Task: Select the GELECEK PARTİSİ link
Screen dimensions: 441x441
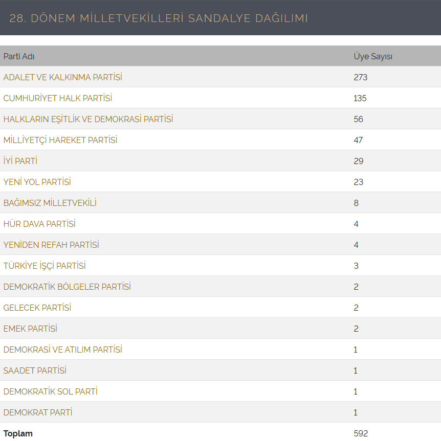Action: (x=37, y=308)
